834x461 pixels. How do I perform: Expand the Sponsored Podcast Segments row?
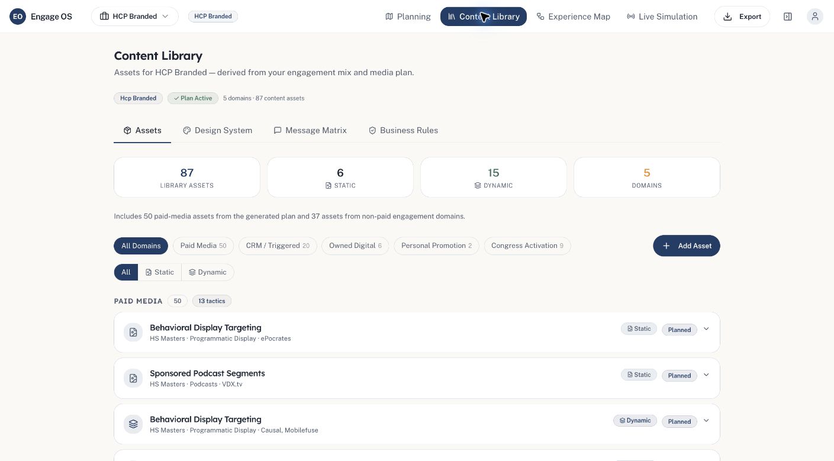[706, 375]
